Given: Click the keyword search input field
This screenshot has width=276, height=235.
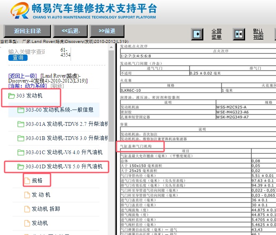Looking at the screenshot, I should click(26, 52).
